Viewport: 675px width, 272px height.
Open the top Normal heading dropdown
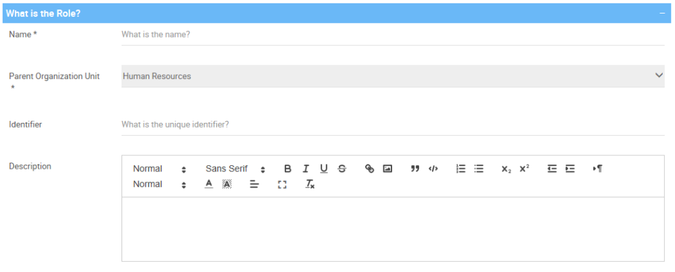pyautogui.click(x=159, y=169)
